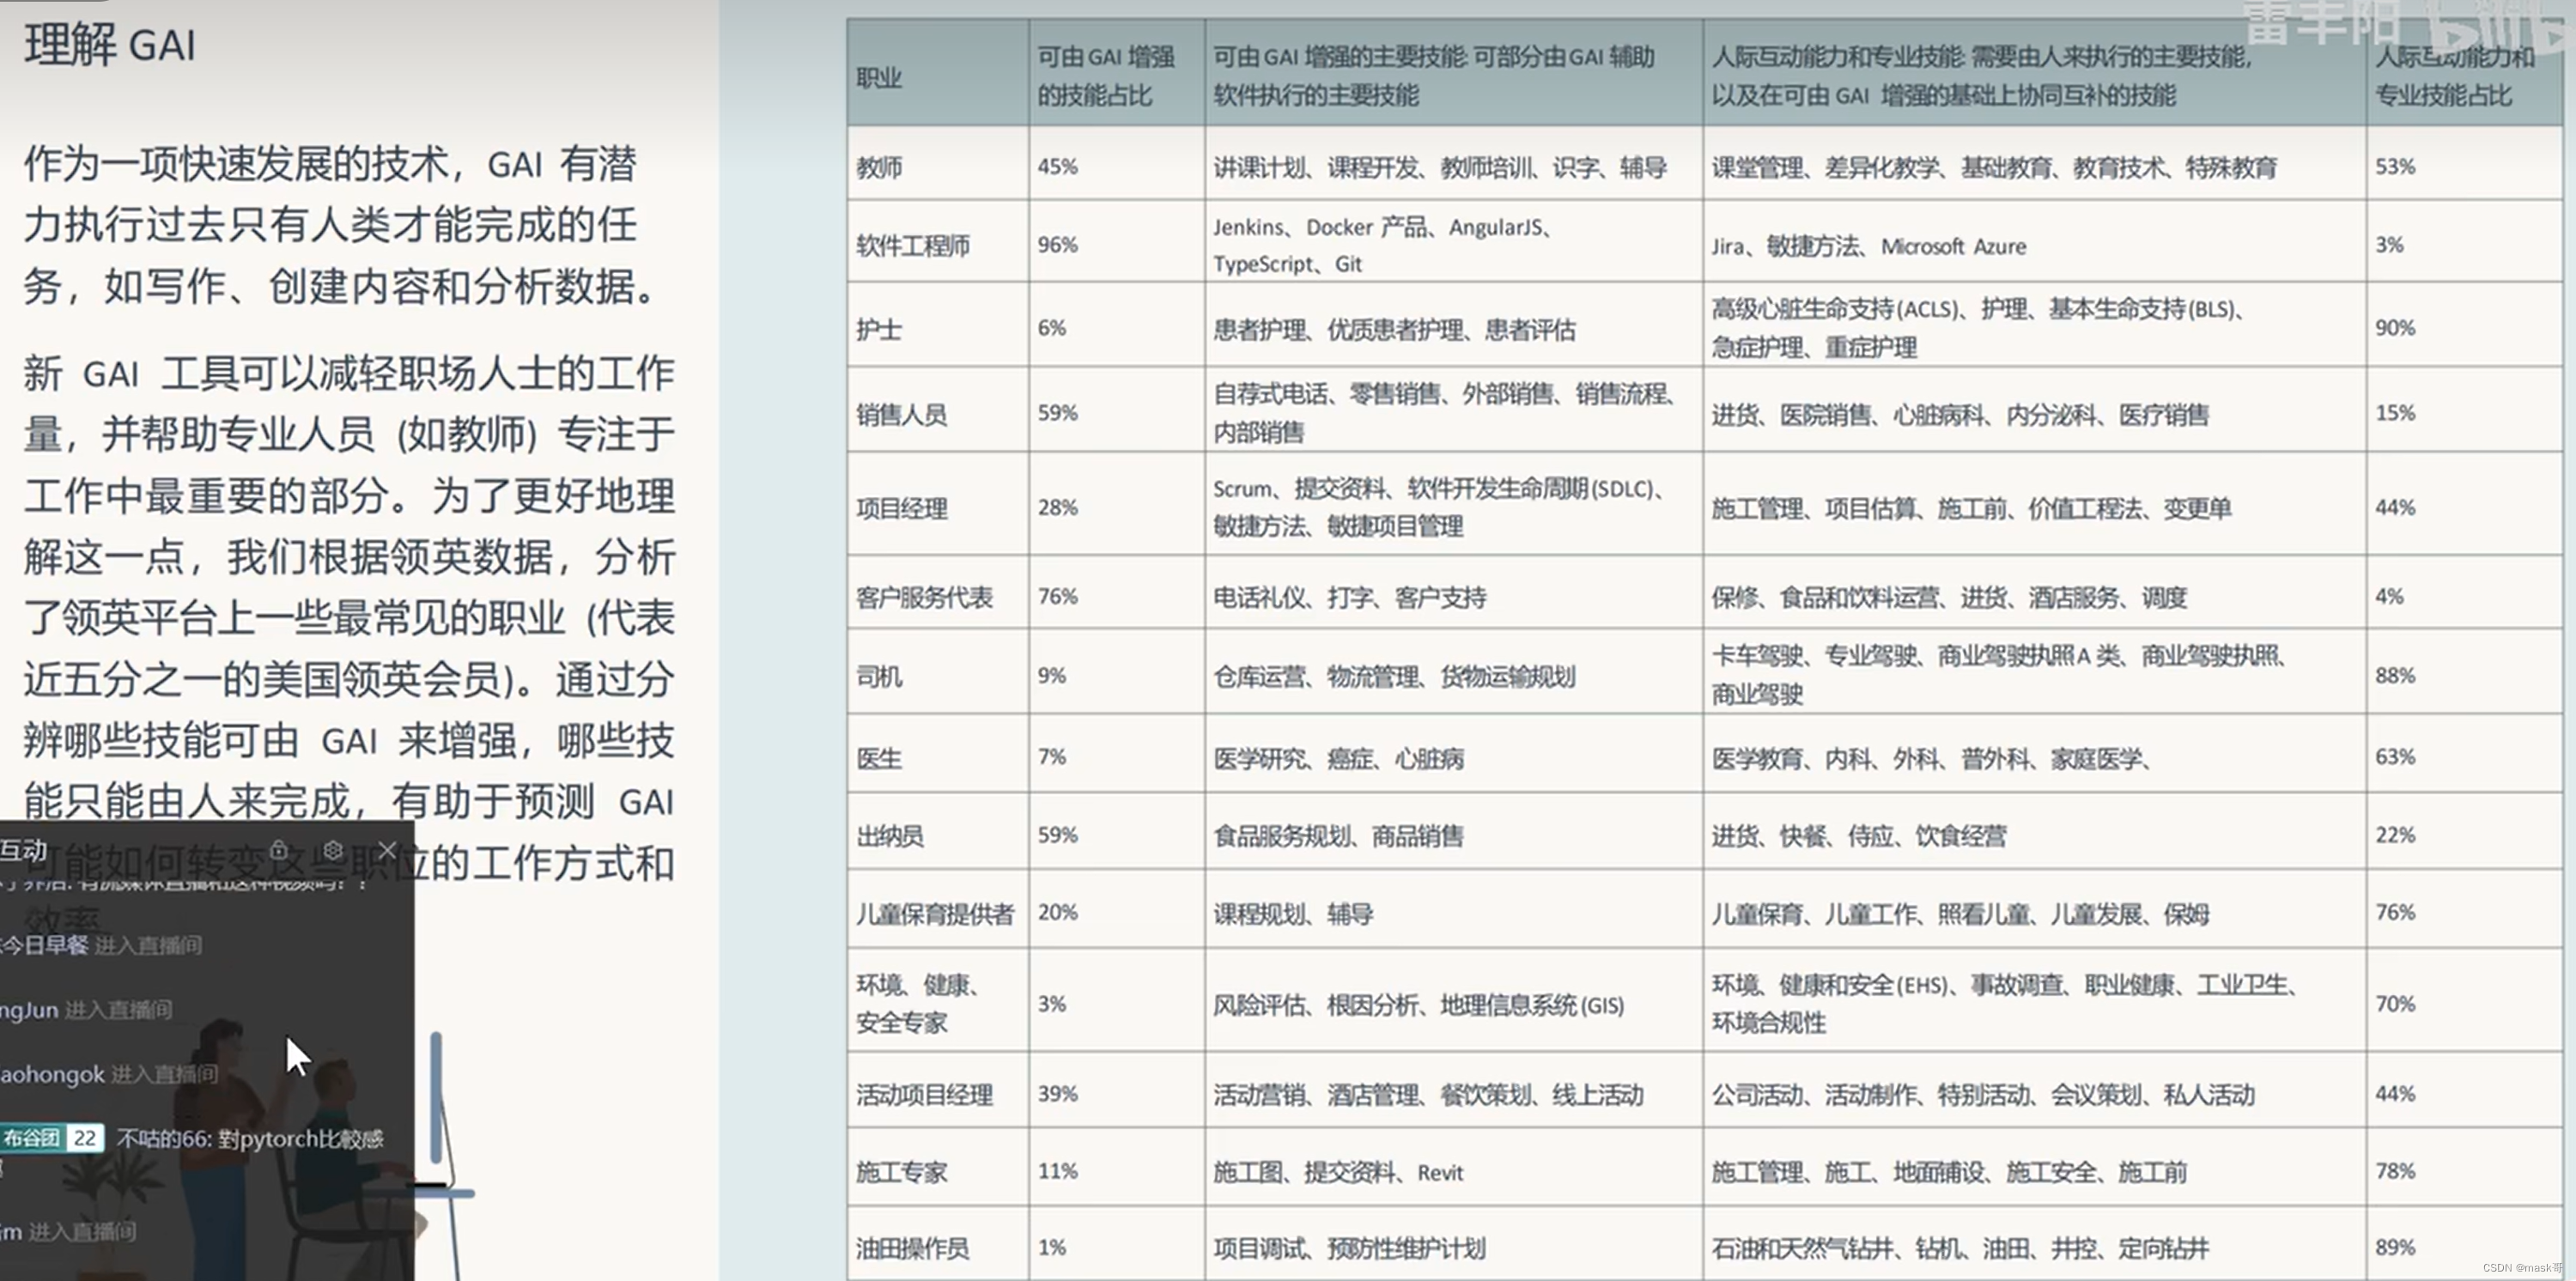The image size is (2576, 1281).
Task: Click the 油田操作员 row label
Action: coord(912,1248)
